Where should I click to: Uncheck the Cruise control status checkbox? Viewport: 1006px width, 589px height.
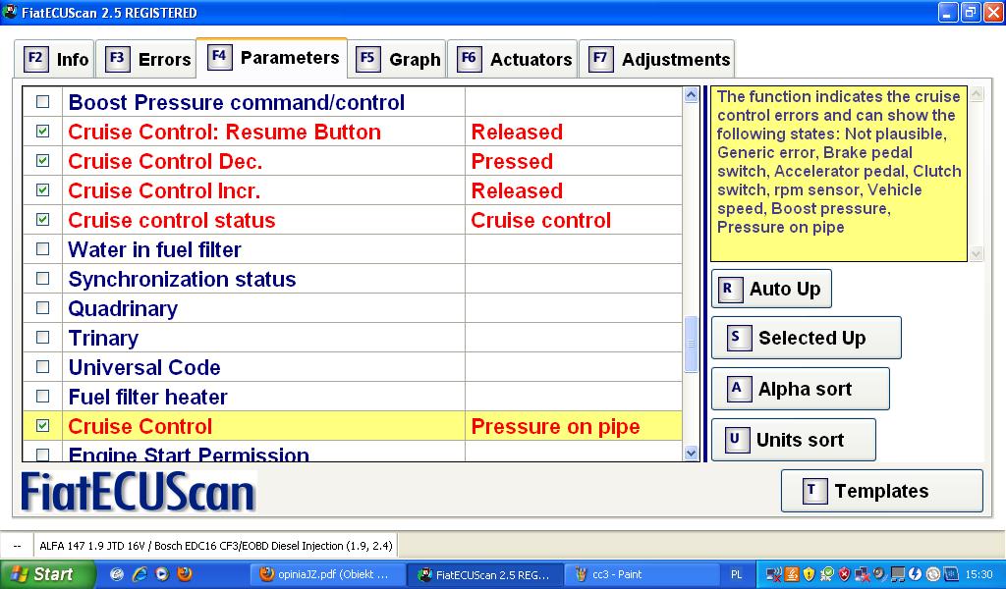[42, 219]
